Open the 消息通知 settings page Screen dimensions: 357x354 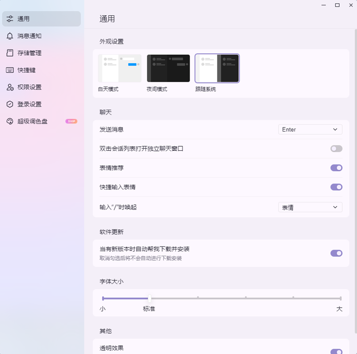(x=42, y=36)
